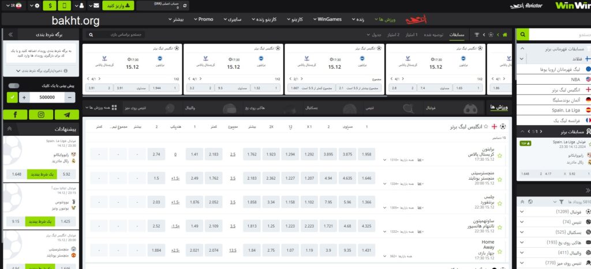The height and width of the screenshot is (269, 591).
Task: Click the right sidebar جستجو search field
Action: click(x=560, y=35)
